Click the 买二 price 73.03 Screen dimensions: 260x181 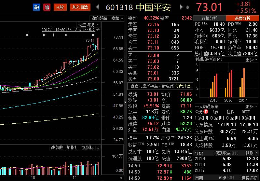(153, 61)
